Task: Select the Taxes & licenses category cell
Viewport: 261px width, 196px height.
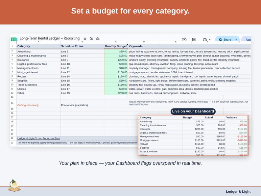Action: [38, 85]
